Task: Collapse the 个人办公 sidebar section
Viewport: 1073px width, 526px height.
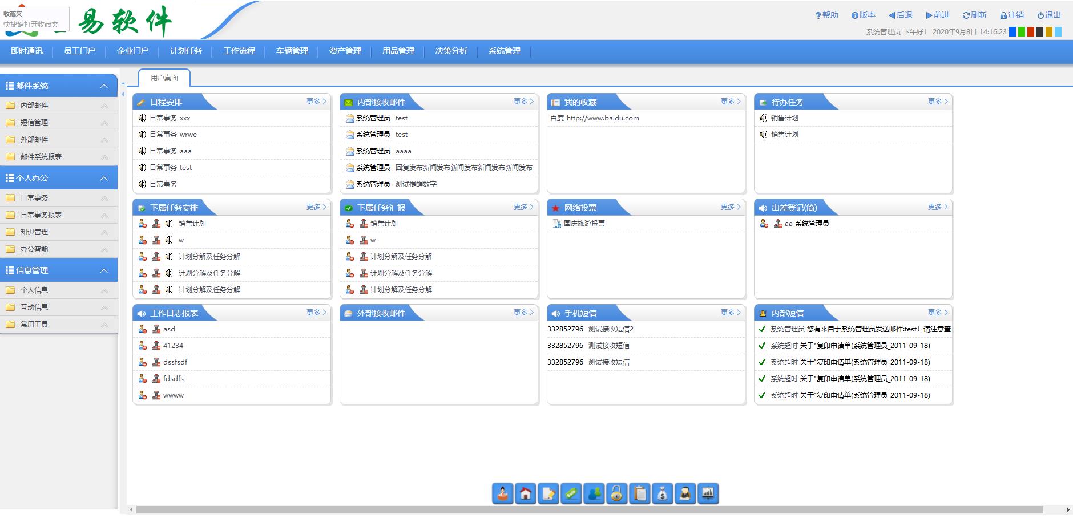Action: [x=104, y=179]
